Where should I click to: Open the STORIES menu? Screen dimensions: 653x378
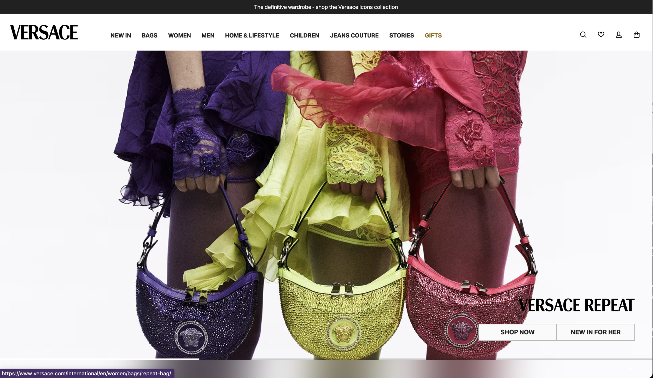click(x=401, y=36)
